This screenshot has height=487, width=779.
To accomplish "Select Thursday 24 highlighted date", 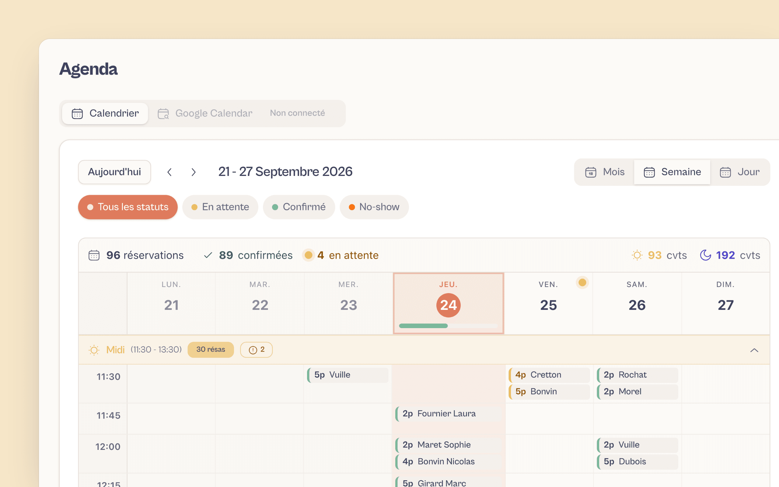I will click(449, 305).
